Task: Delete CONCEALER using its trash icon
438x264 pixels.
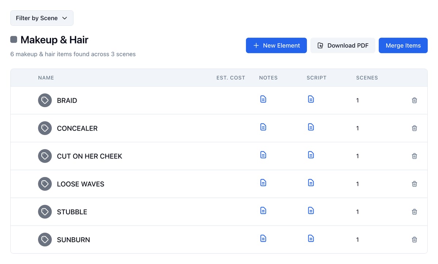Action: (x=415, y=128)
